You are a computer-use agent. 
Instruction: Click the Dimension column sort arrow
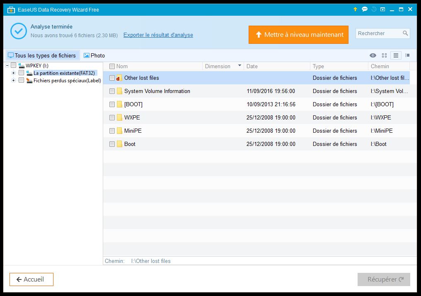click(x=240, y=65)
